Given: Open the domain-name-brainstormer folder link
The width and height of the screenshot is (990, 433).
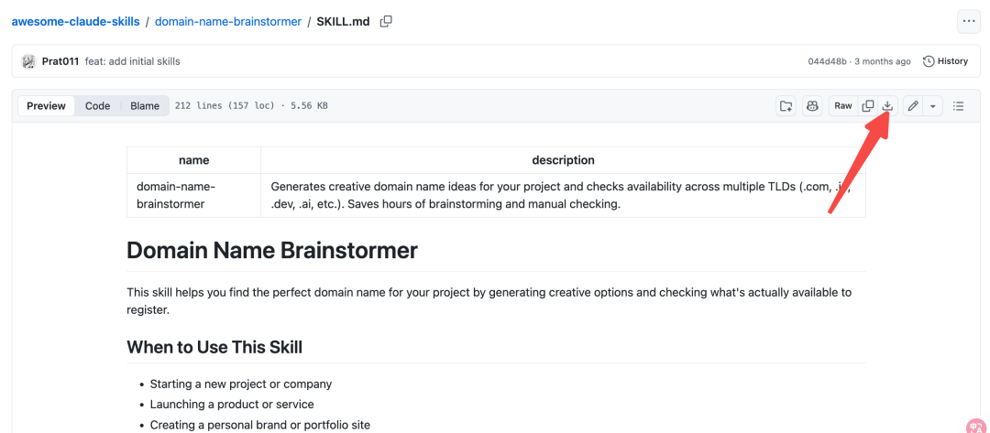Looking at the screenshot, I should [227, 21].
